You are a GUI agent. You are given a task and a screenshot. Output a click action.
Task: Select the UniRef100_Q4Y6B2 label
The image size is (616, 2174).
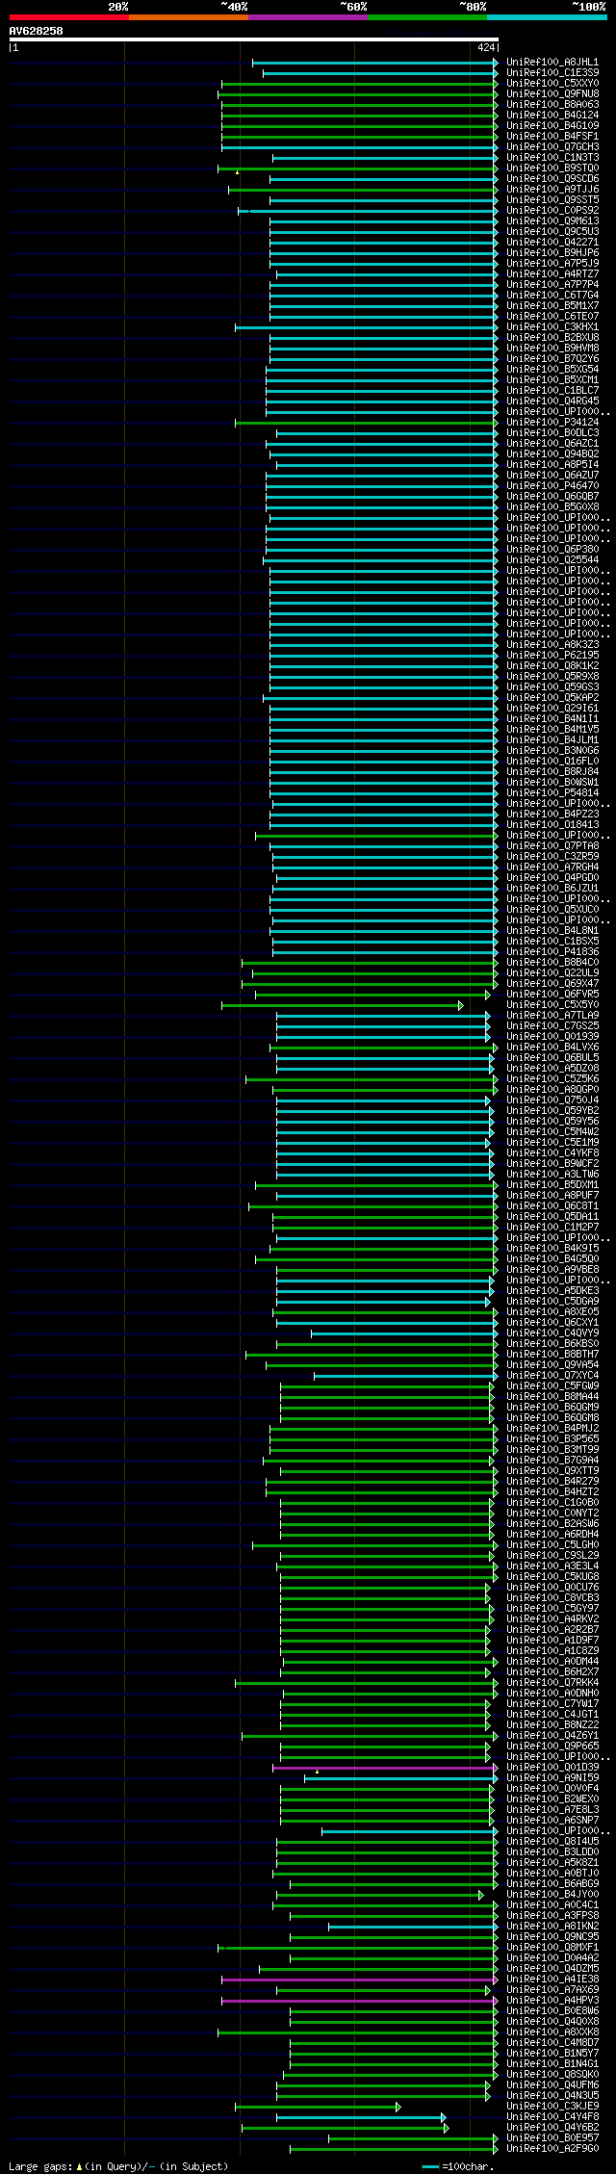[552, 2127]
